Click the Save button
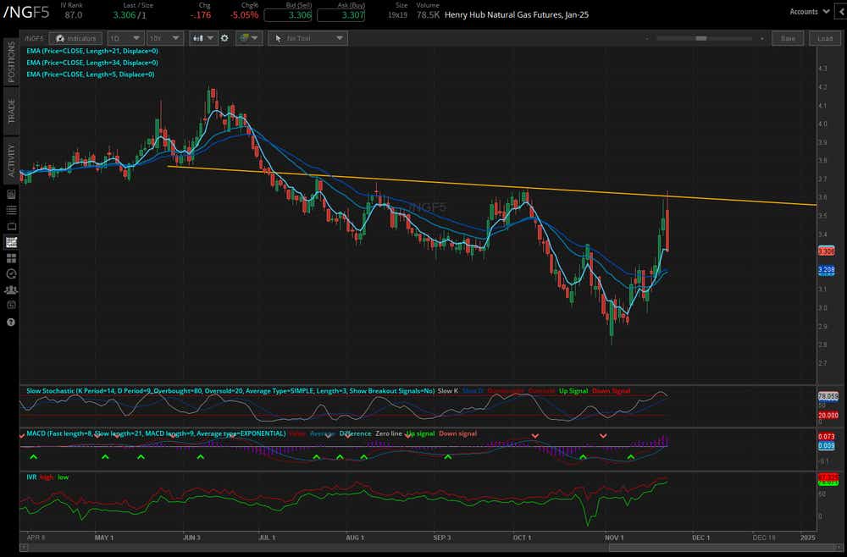847x557 pixels. pyautogui.click(x=787, y=38)
